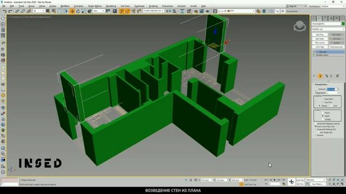
Task: Click the selection lock icon in status bar
Action: [x=191, y=180]
